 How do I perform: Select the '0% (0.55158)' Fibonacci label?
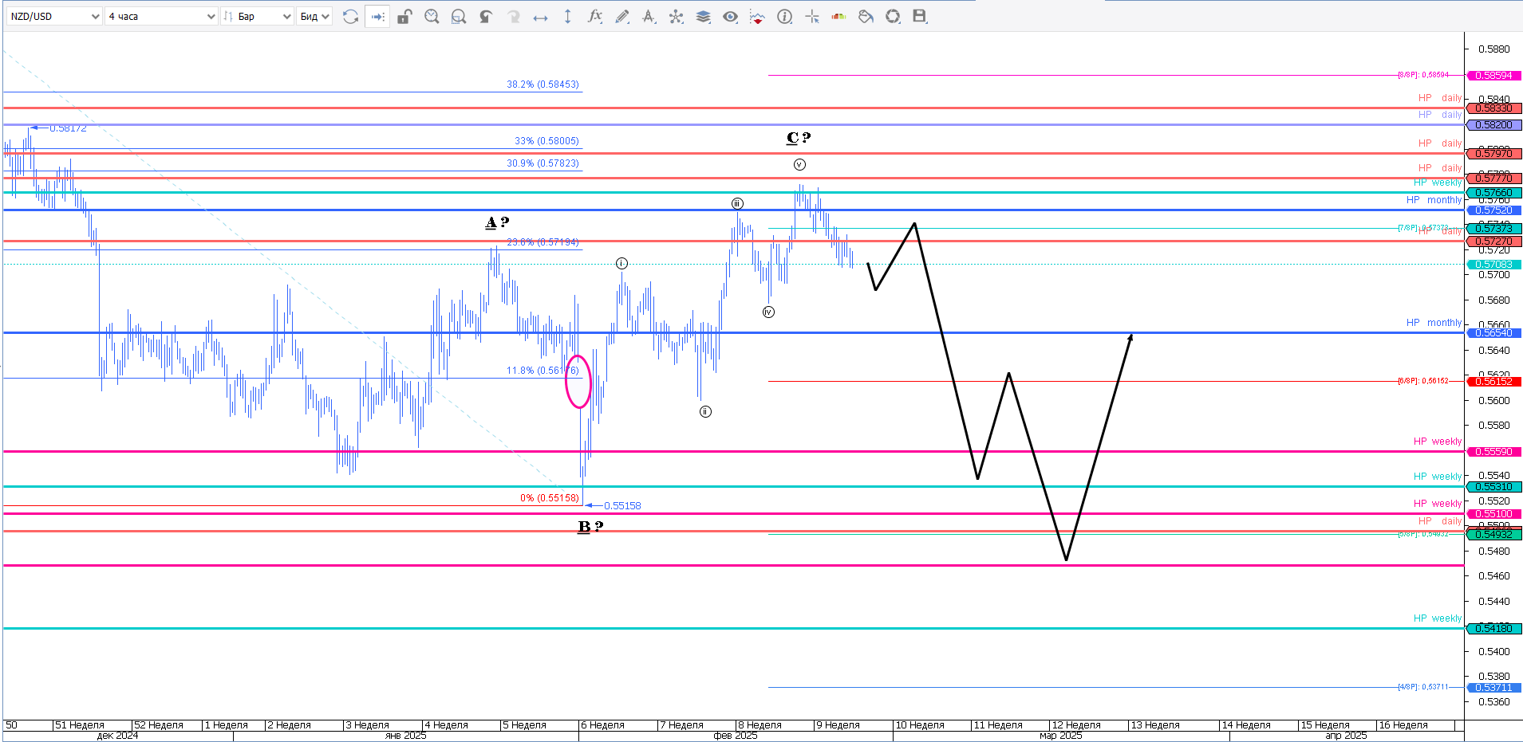point(550,498)
